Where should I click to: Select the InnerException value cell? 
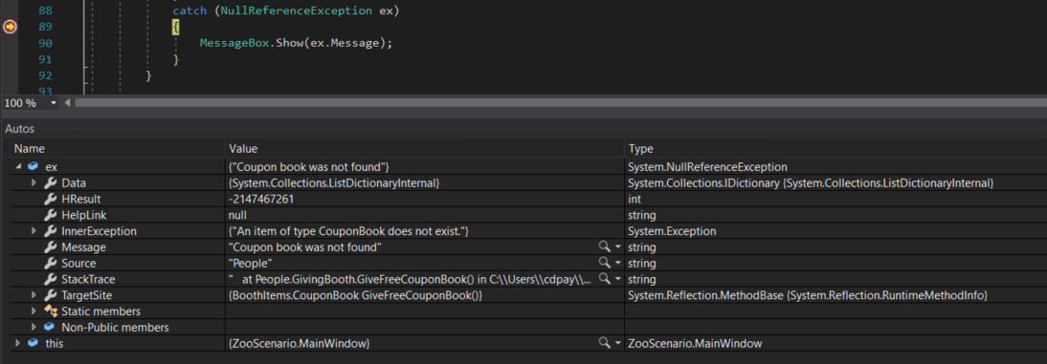click(x=425, y=231)
